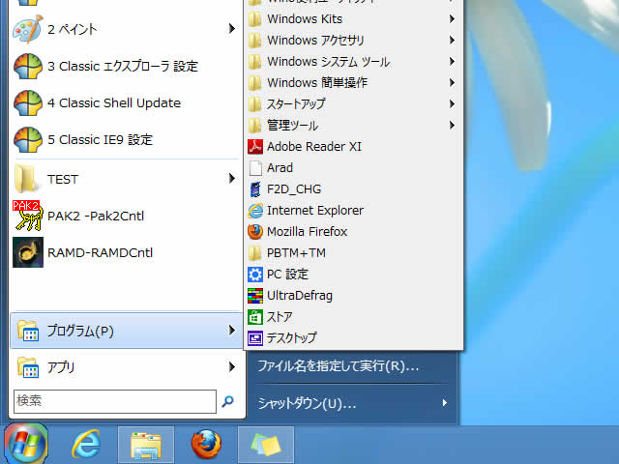The height and width of the screenshot is (464, 619).
Task: Expand the プログラム(P) submenu arrow
Action: tap(232, 331)
